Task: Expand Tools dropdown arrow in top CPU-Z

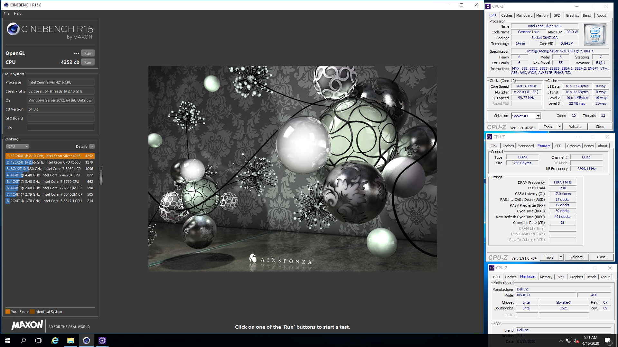Action: tap(559, 127)
